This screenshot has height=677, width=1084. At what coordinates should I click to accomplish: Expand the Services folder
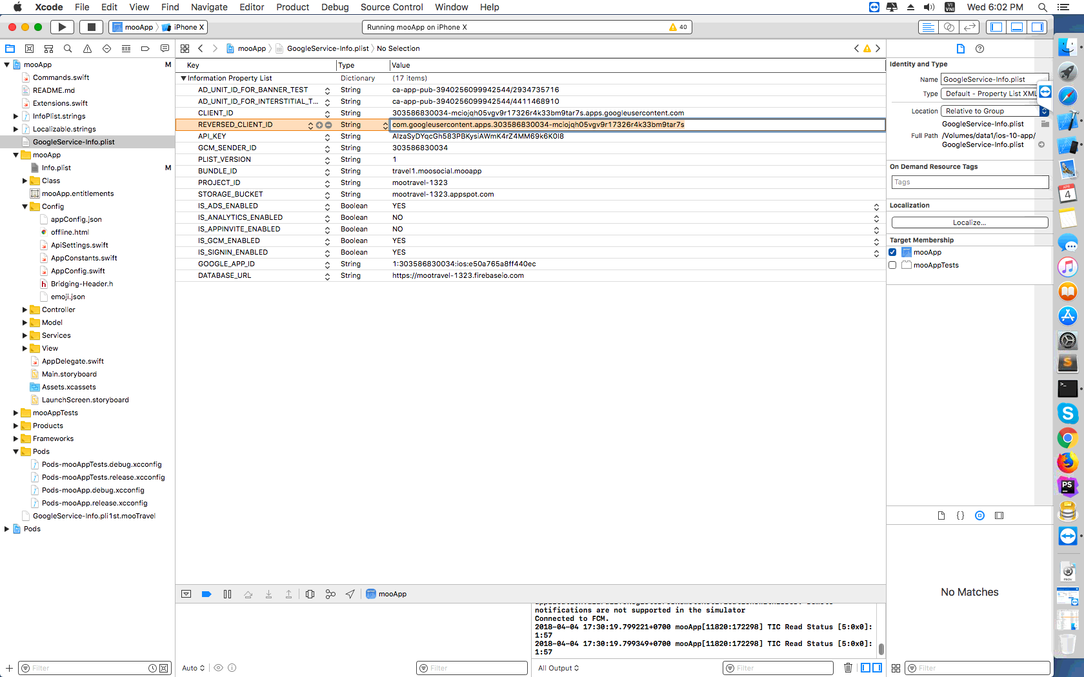(25, 336)
